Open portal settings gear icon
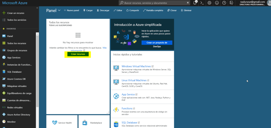This screenshot has height=128, width=271. click(x=210, y=3)
